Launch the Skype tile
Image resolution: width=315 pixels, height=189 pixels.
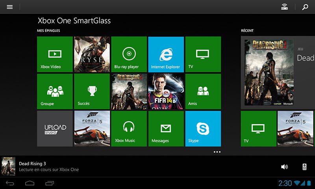coord(203,128)
